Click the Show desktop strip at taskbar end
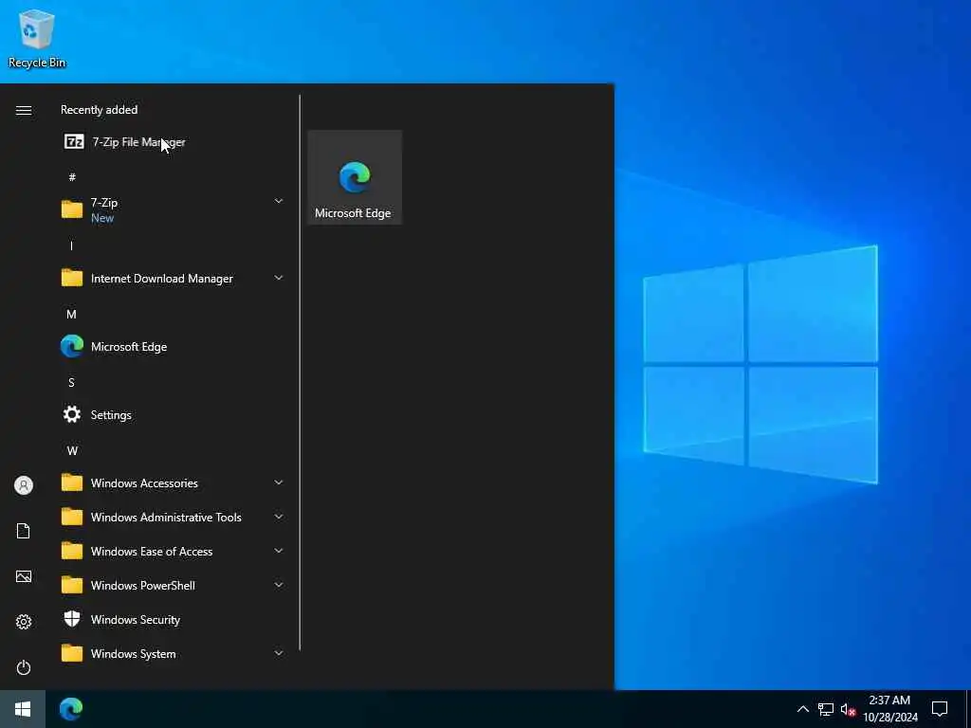Viewport: 971px width, 728px height. (968, 709)
